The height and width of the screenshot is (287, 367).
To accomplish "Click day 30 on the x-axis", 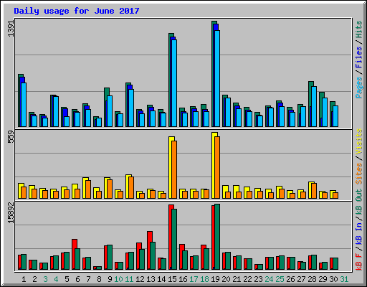I will click(x=333, y=279).
